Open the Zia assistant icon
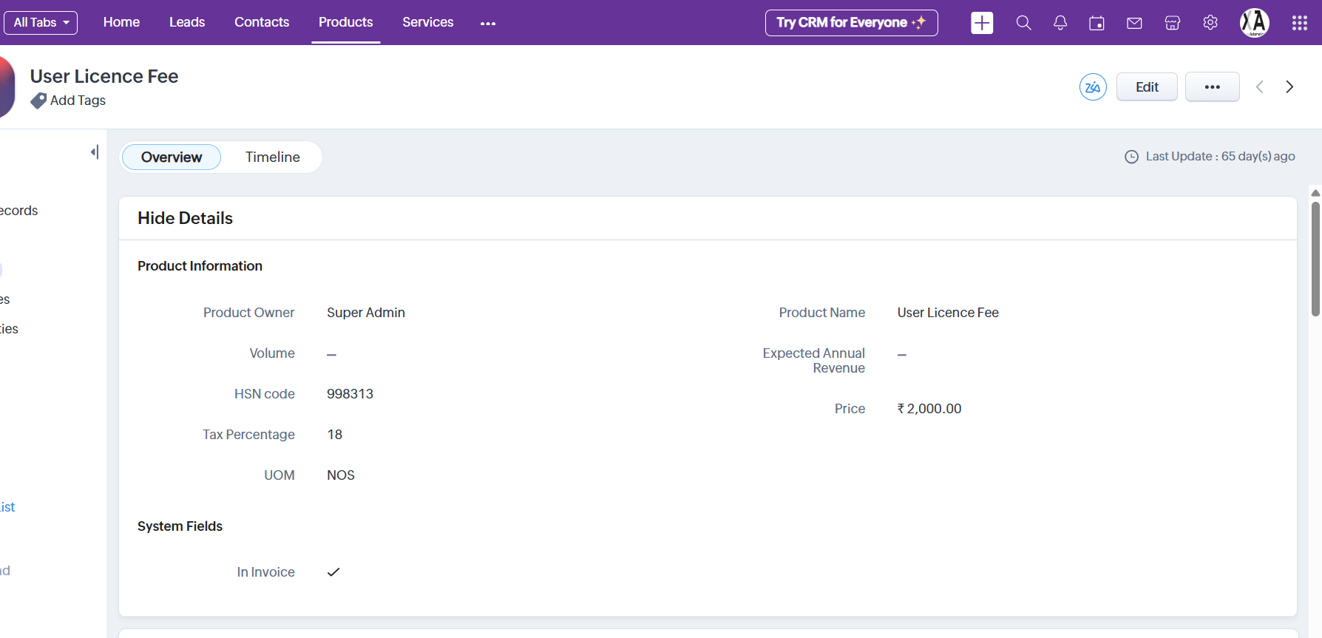This screenshot has height=638, width=1322. 1093,87
